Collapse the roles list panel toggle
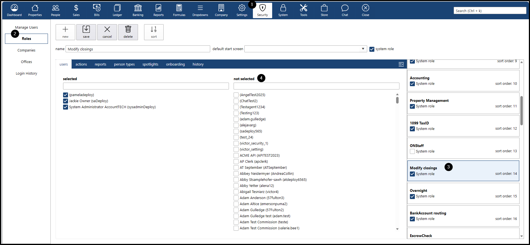This screenshot has width=530, height=245. pyautogui.click(x=401, y=64)
